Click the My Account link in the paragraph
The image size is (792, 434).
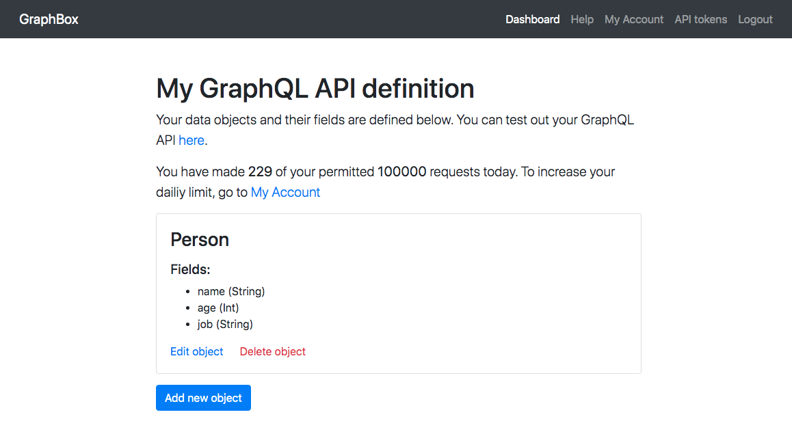(x=285, y=192)
